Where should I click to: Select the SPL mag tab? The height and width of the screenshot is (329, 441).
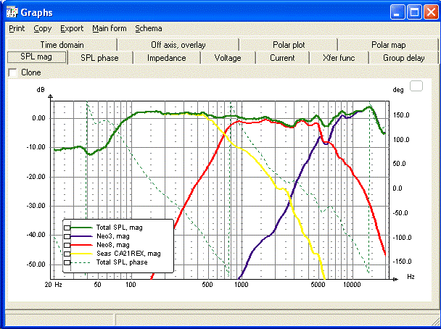[x=36, y=57]
